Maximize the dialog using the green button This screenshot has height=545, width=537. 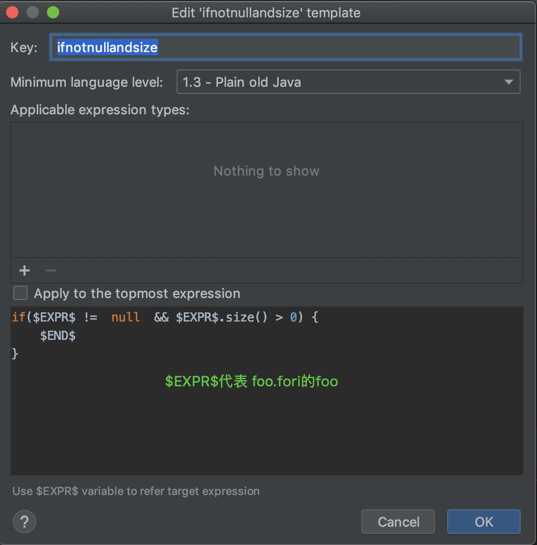53,12
